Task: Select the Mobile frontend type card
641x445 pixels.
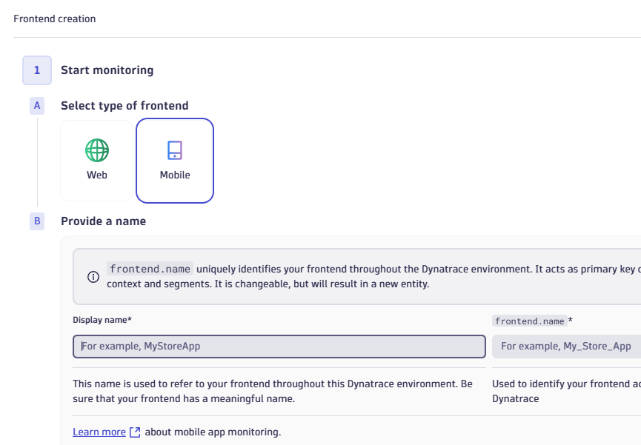Action: coord(175,161)
